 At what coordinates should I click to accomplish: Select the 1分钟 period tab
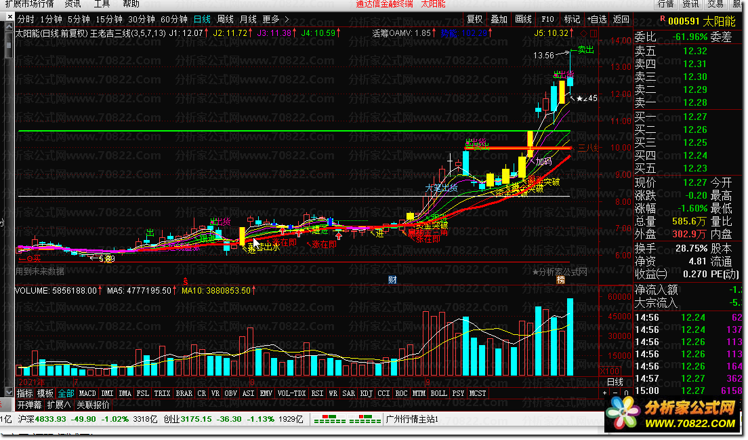[51, 20]
